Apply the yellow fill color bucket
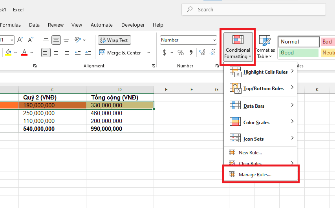Image resolution: width=335 pixels, height=208 pixels. coord(8,52)
